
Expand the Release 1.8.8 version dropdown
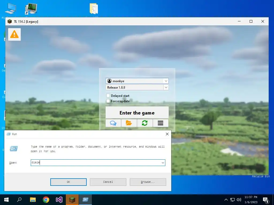tap(166, 87)
